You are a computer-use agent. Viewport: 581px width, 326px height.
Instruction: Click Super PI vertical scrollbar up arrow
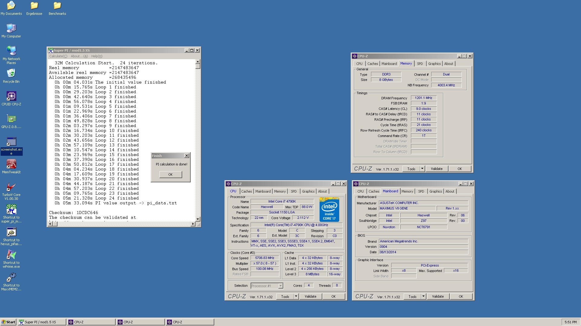coord(198,62)
